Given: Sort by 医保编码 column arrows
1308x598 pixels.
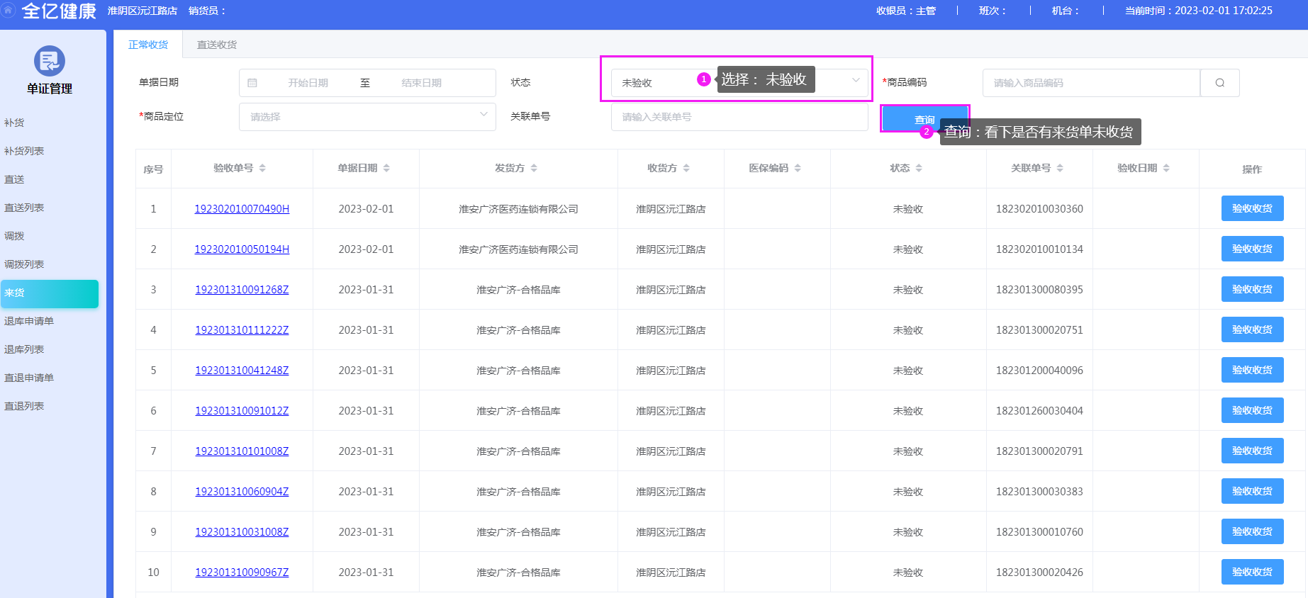Looking at the screenshot, I should 798,168.
